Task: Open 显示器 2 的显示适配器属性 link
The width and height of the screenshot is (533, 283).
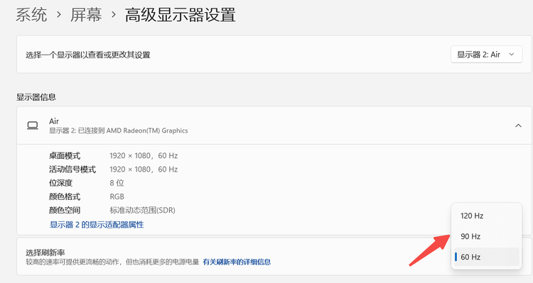Action: (97, 225)
